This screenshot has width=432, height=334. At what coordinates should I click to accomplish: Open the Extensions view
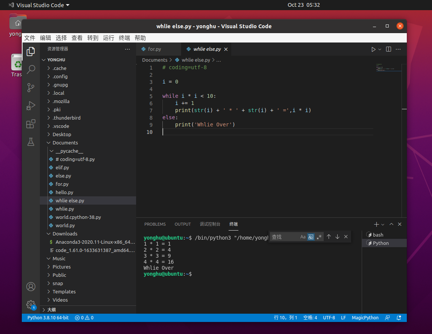(x=30, y=124)
